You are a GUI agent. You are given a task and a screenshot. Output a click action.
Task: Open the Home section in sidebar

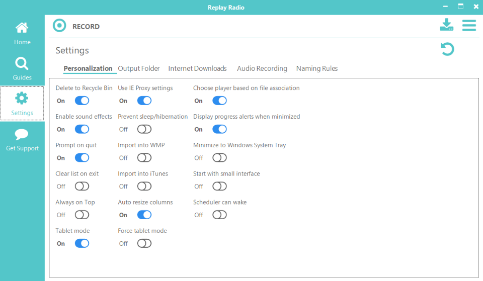(22, 34)
